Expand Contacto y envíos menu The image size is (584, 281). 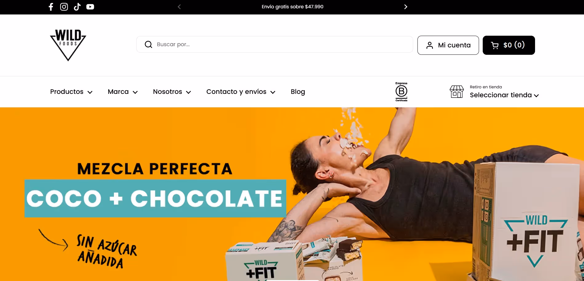(241, 92)
